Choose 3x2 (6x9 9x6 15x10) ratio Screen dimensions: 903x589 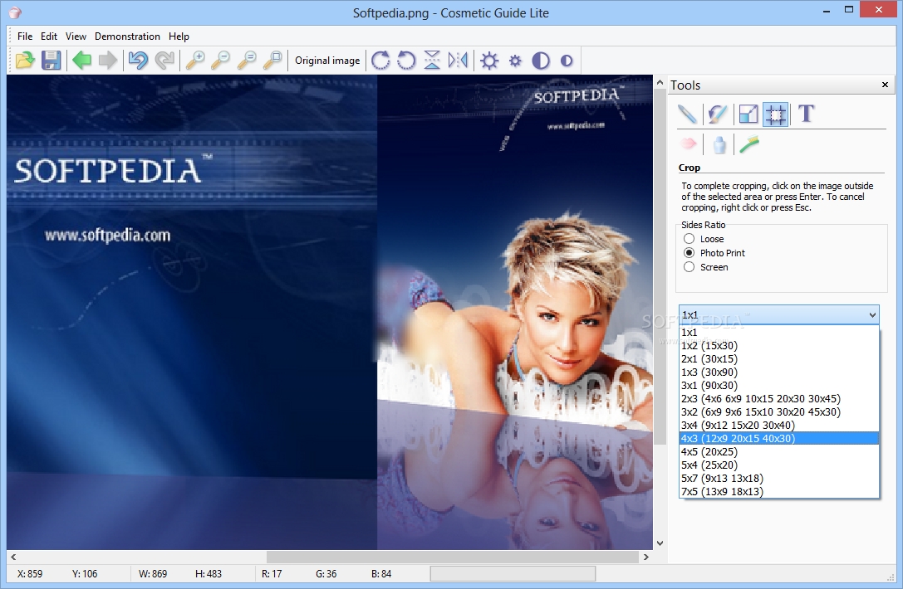(779, 411)
